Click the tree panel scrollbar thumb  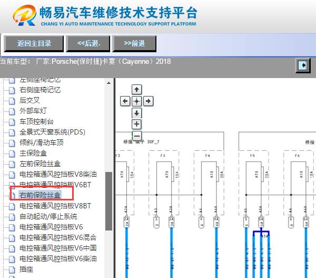[108, 201]
